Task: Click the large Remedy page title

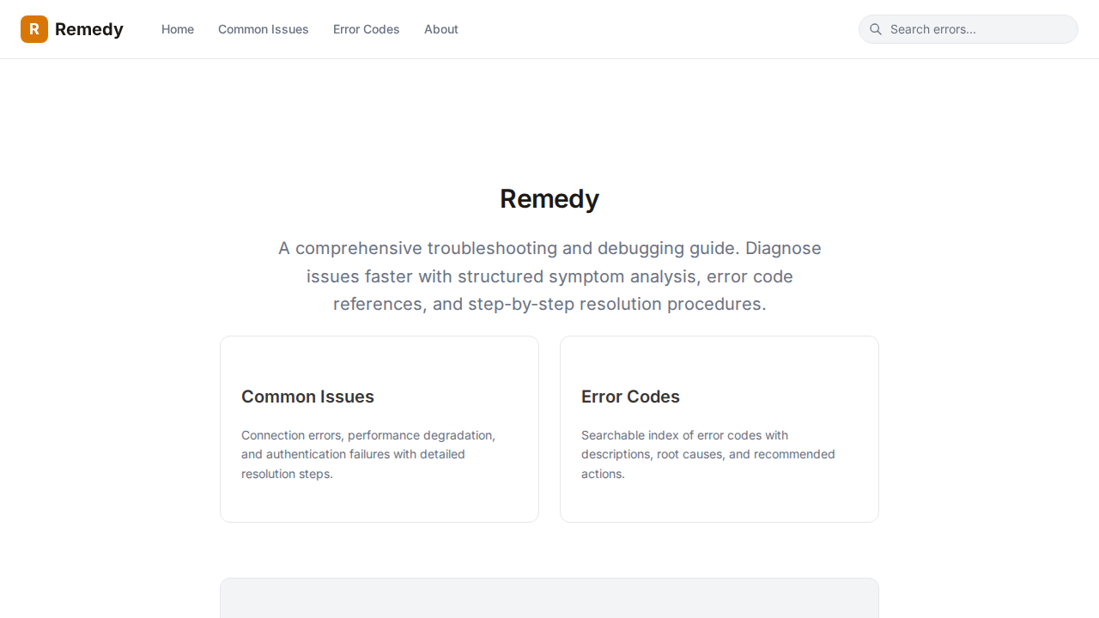Action: pyautogui.click(x=549, y=198)
